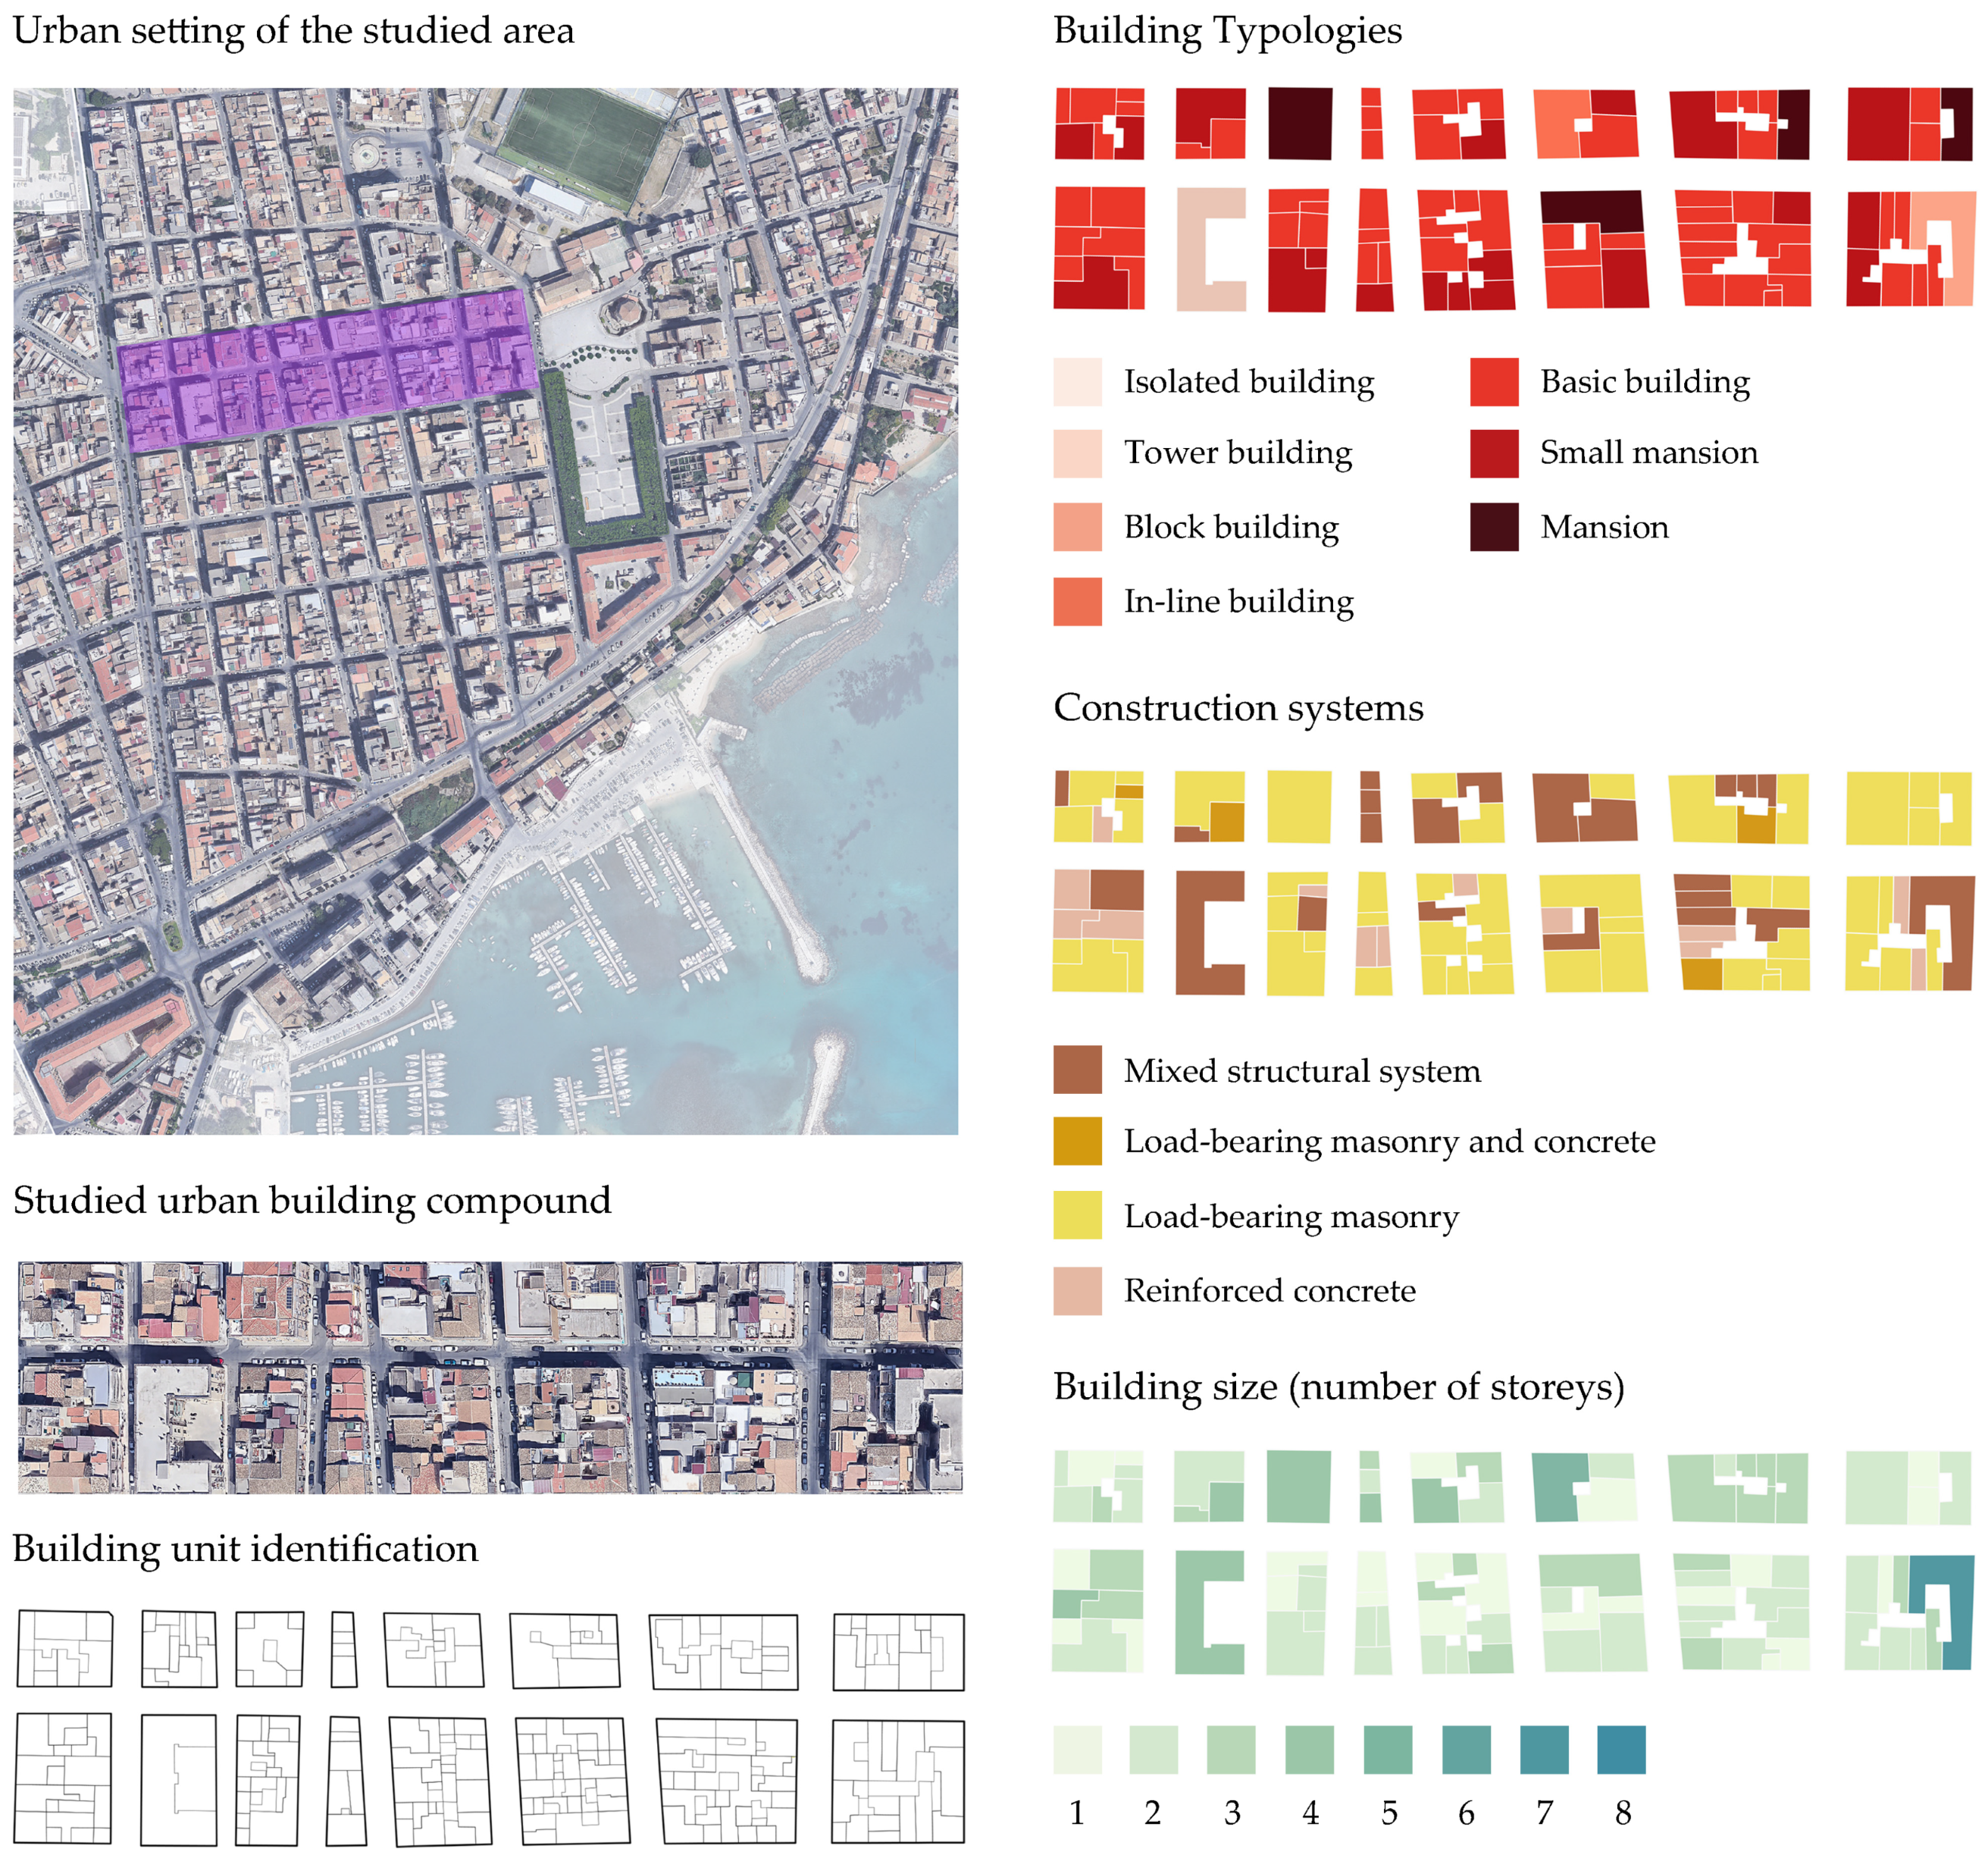Click the 5 storeys colour swatch

[x=1388, y=1749]
